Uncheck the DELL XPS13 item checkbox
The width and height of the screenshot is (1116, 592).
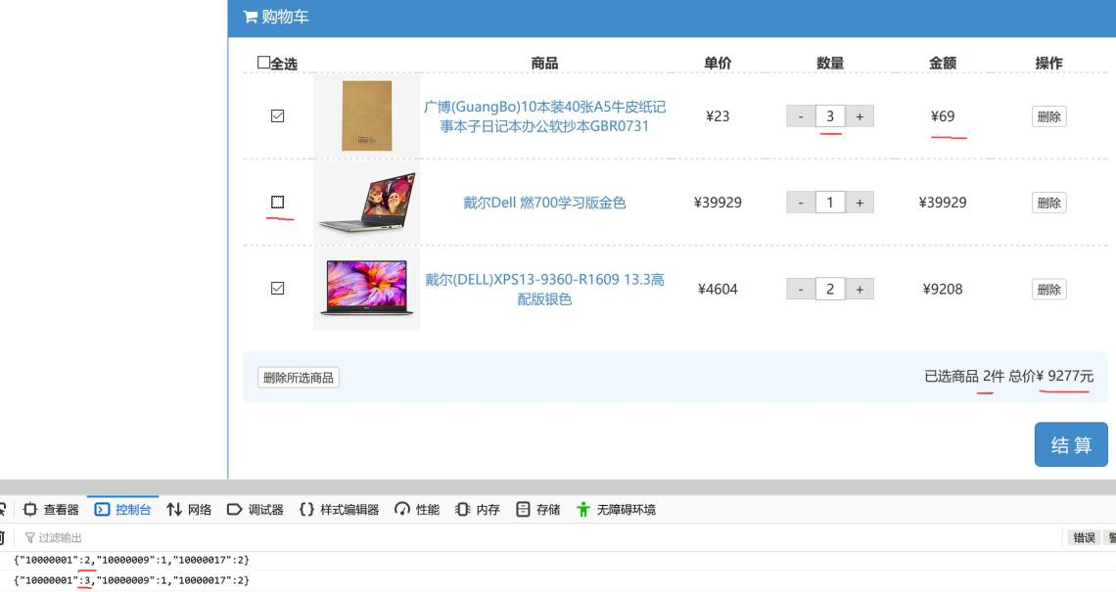(x=278, y=289)
